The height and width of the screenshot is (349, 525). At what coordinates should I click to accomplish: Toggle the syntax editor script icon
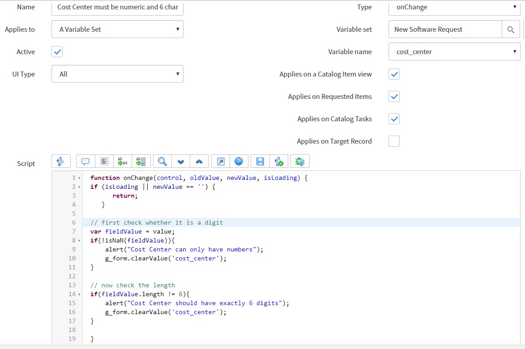click(60, 161)
